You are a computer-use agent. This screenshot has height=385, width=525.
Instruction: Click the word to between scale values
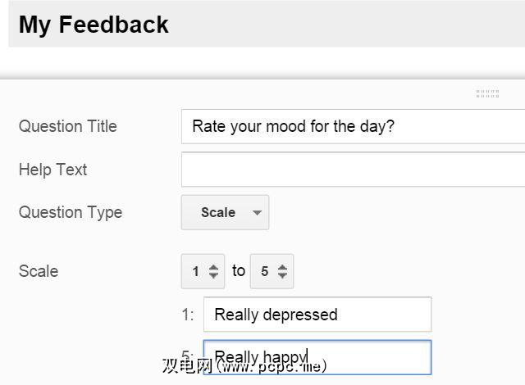point(239,271)
